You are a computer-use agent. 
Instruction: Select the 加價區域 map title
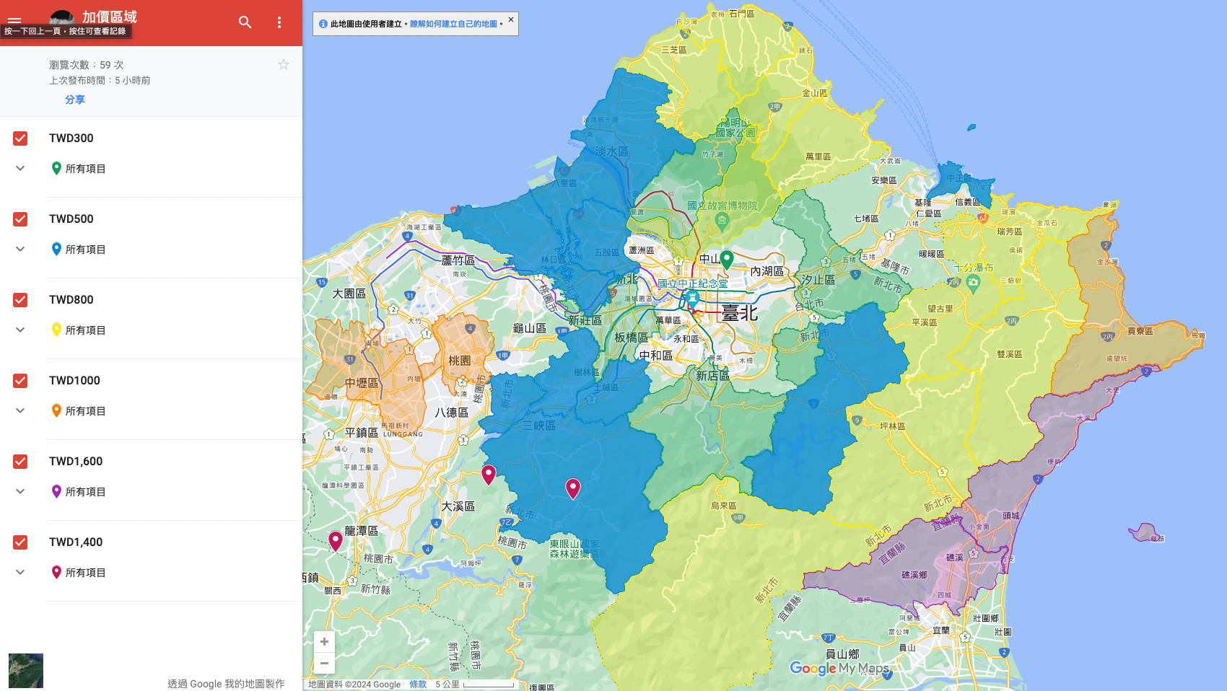point(109,17)
